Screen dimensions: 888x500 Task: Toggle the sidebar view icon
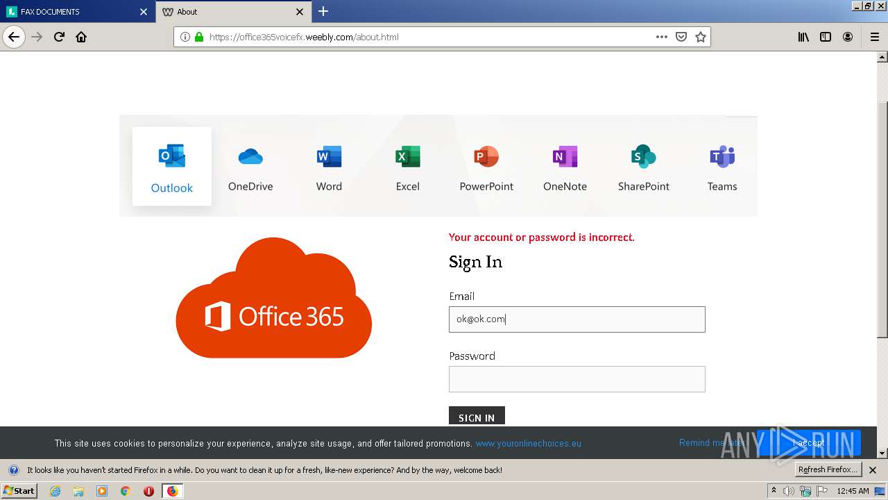[x=826, y=37]
